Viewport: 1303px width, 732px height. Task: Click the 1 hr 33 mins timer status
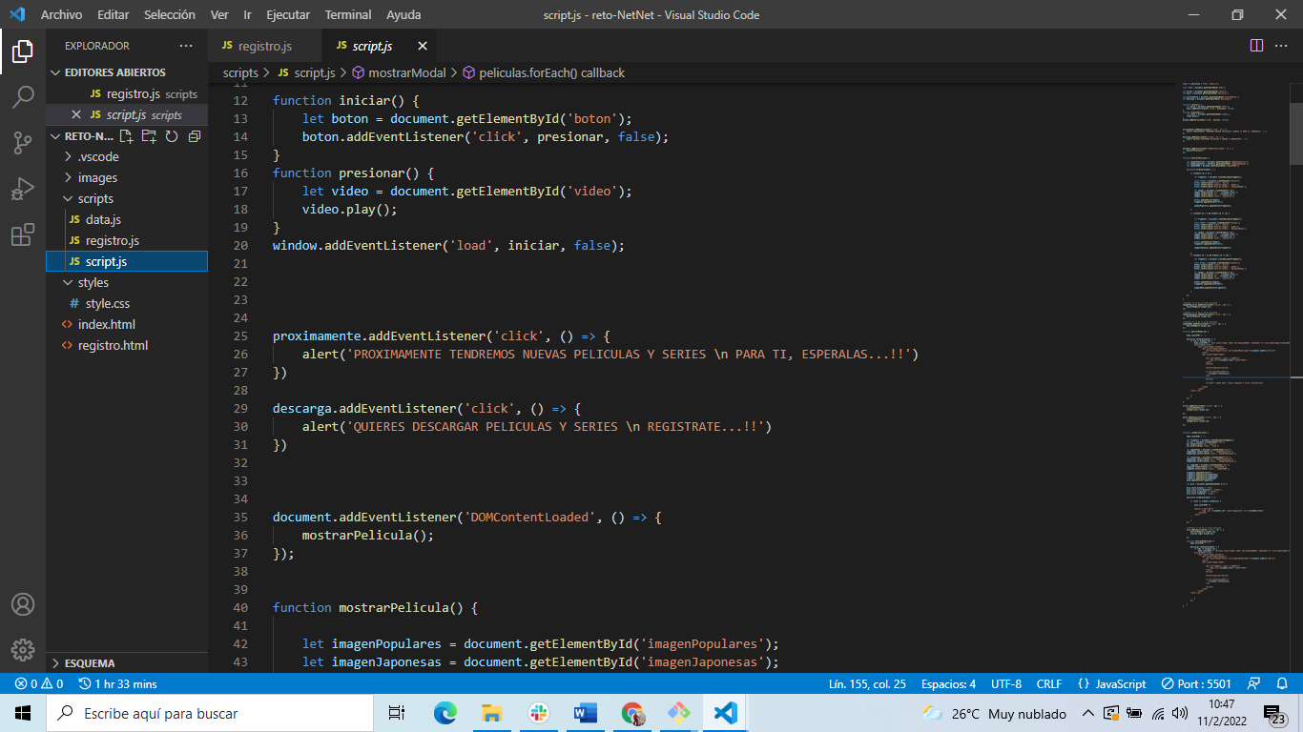[118, 684]
